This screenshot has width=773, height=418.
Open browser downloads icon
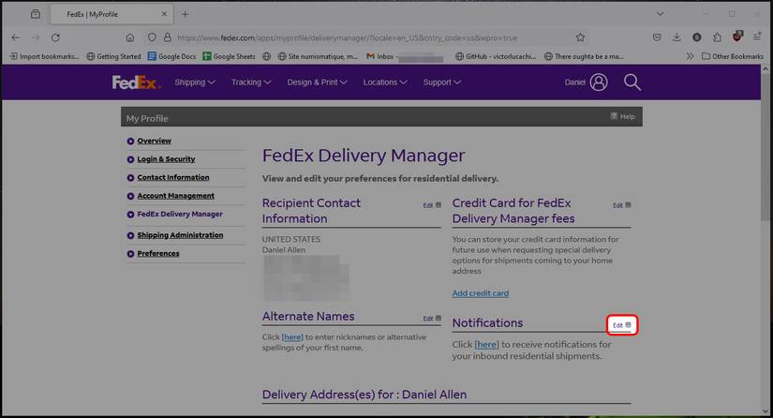click(x=676, y=37)
